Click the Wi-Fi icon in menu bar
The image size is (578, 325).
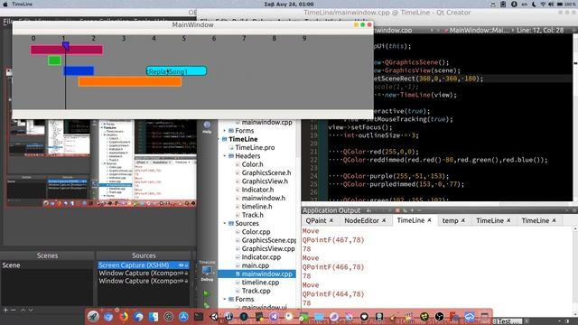point(543,4)
